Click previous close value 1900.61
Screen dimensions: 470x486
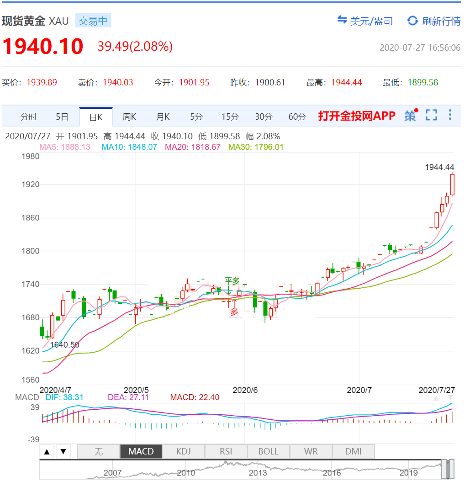[270, 82]
